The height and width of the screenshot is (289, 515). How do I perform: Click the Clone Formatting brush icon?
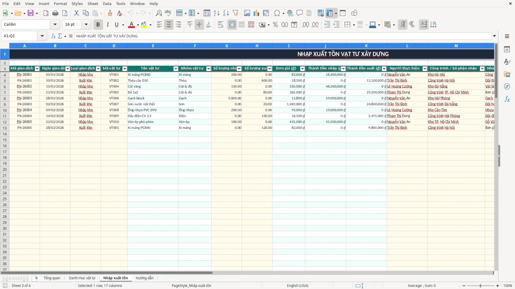tap(110, 13)
